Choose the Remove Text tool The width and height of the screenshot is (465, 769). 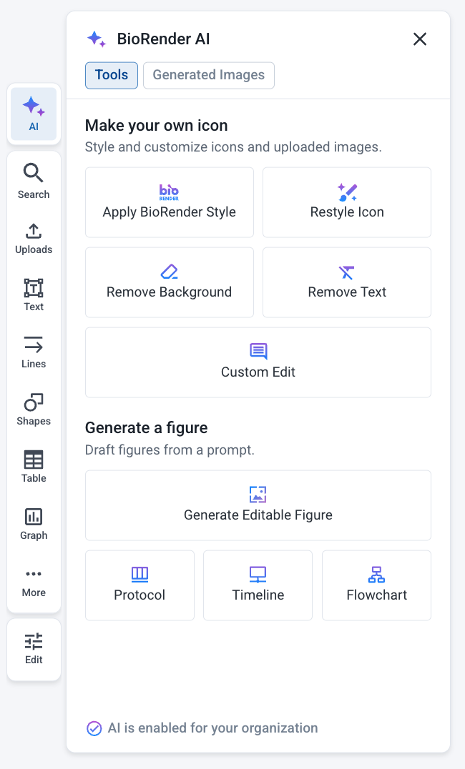(x=347, y=282)
